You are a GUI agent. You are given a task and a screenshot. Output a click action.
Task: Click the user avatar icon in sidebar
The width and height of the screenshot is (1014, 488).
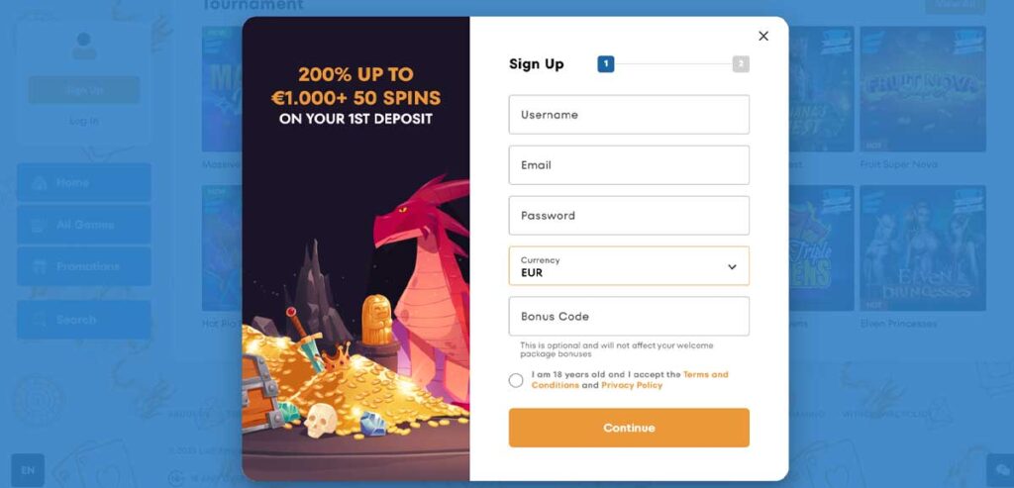coord(84,46)
